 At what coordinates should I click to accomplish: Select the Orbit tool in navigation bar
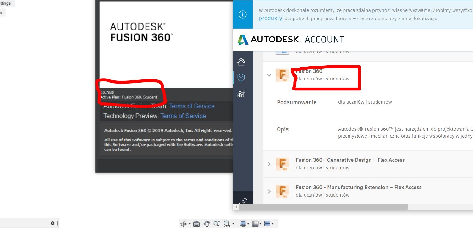click(183, 224)
